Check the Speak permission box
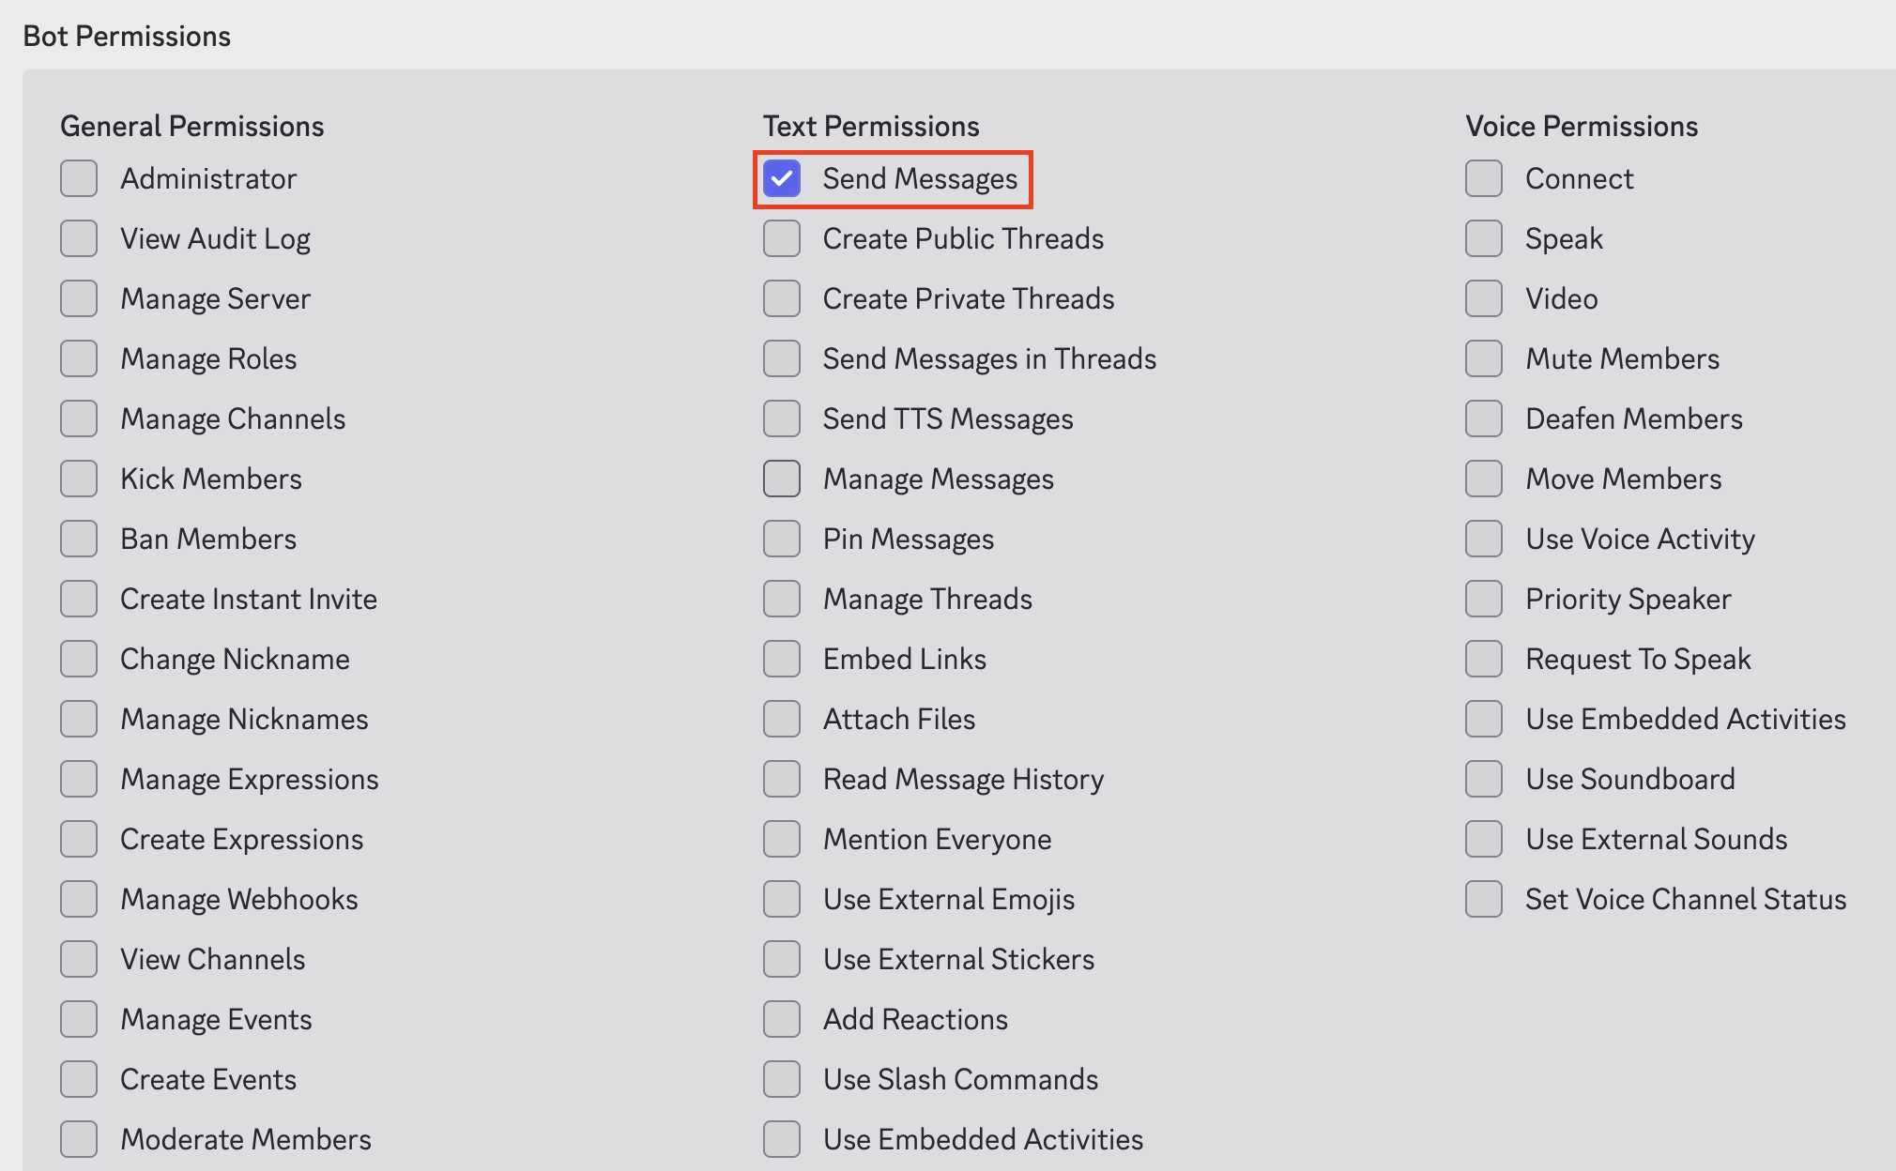 pyautogui.click(x=1484, y=238)
